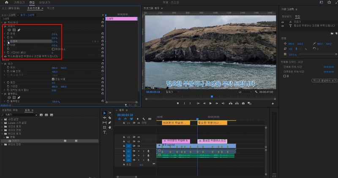The image size is (338, 178).
Task: Open the wrench settings in Program monitor
Action: pos(255,92)
